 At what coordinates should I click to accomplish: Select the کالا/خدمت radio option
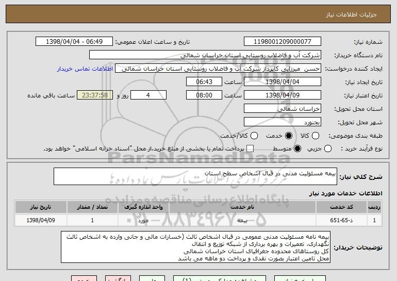coord(254,136)
